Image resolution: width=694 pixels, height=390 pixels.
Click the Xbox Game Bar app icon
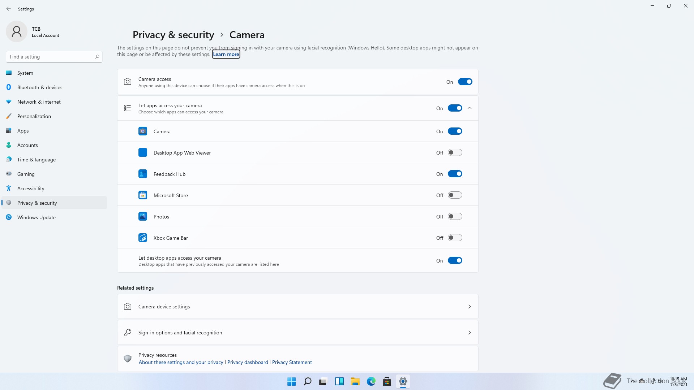pyautogui.click(x=143, y=238)
